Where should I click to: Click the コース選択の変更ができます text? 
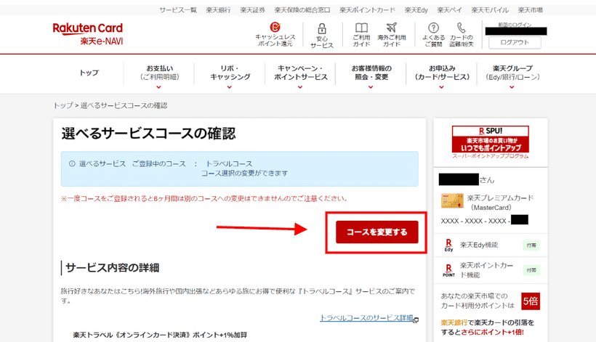[x=244, y=173]
